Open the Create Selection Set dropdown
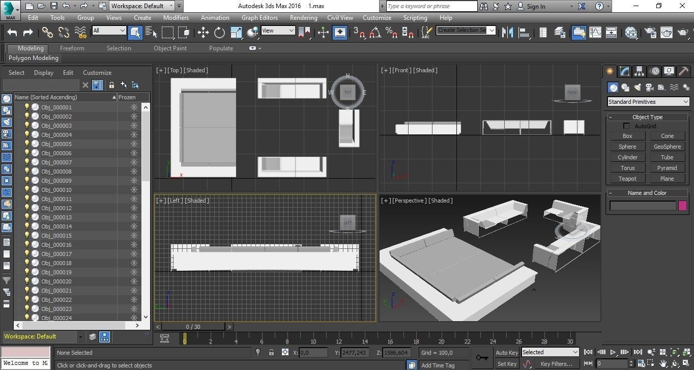This screenshot has height=370, width=694. [466, 30]
